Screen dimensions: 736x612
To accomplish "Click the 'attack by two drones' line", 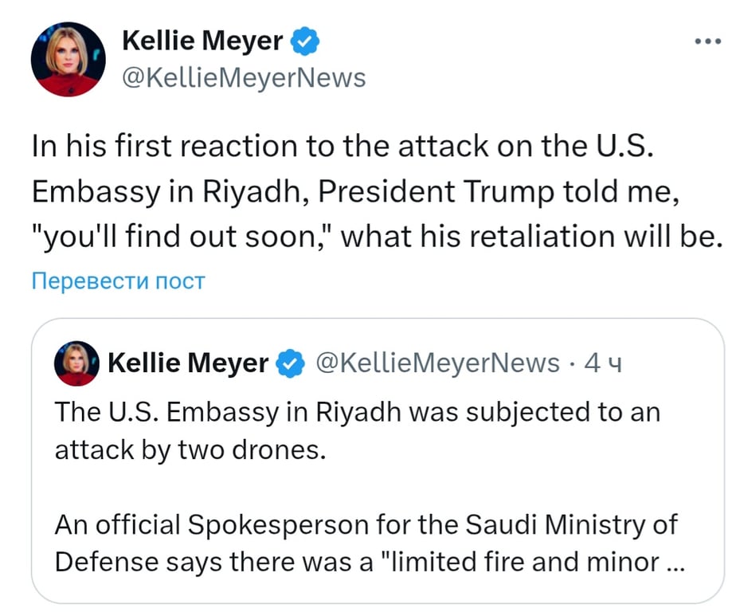I will pos(190,450).
